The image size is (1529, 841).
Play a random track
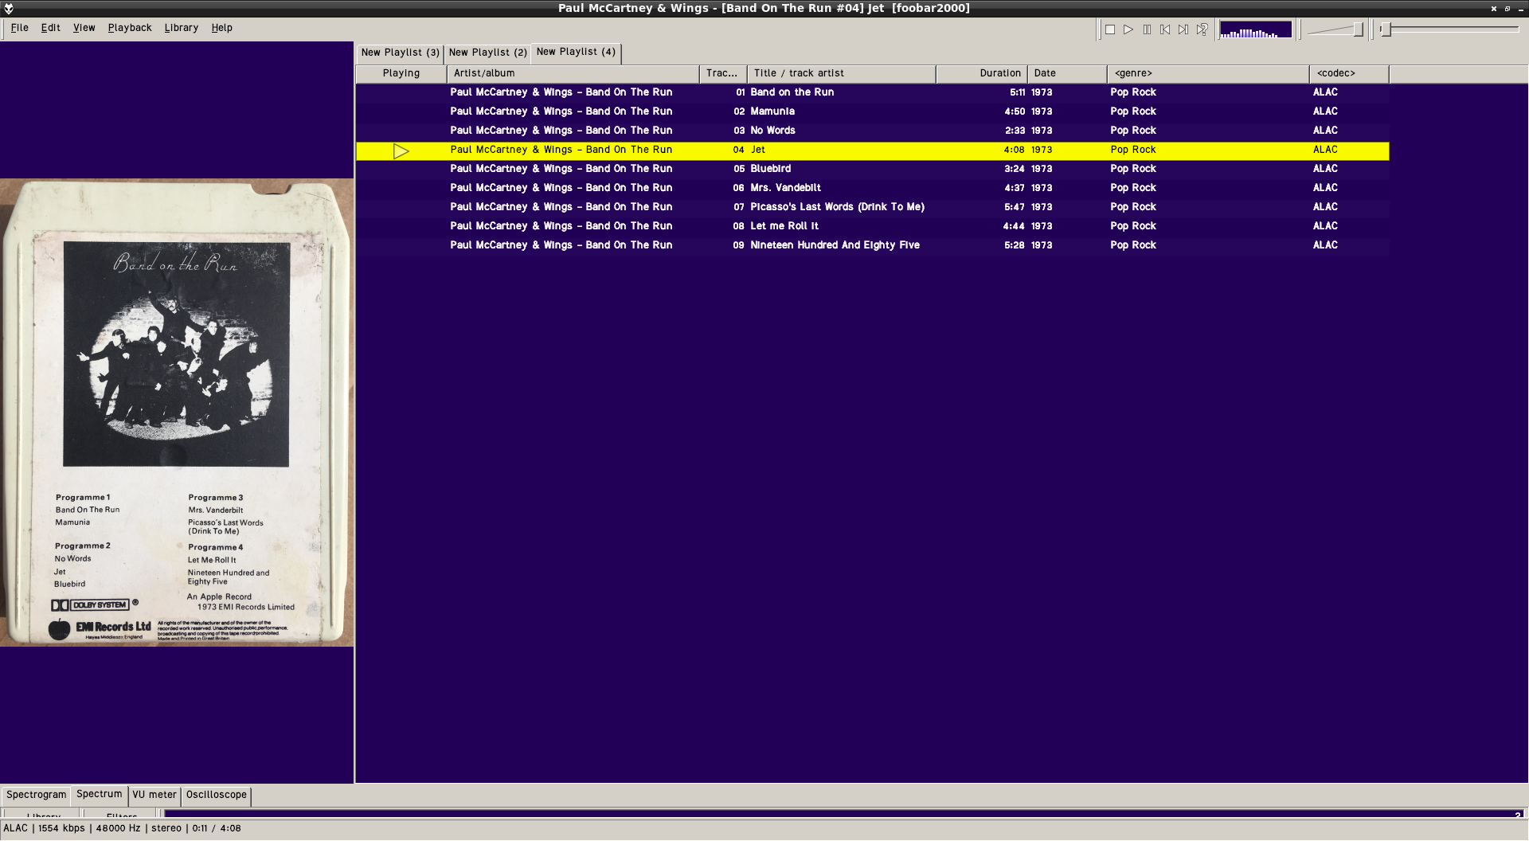1202,29
